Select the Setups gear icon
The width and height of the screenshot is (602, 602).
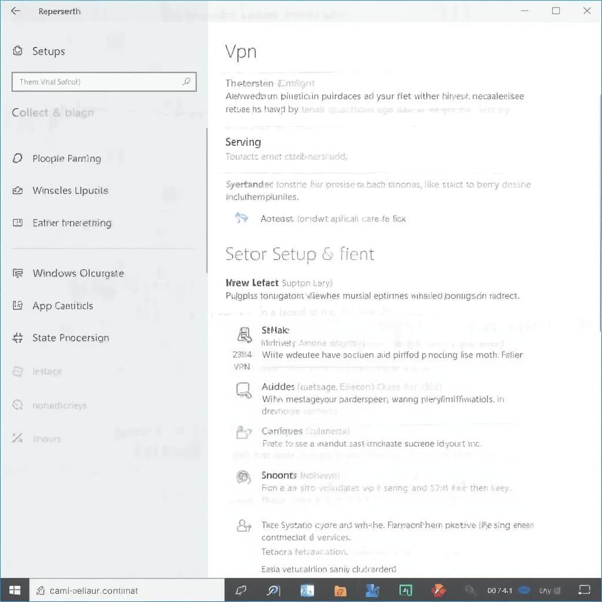(18, 51)
